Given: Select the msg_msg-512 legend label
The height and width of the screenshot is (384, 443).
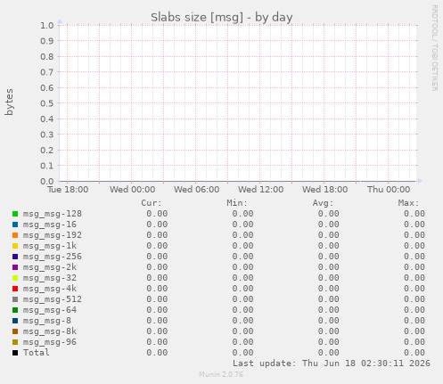Looking at the screenshot, I should click(53, 299).
